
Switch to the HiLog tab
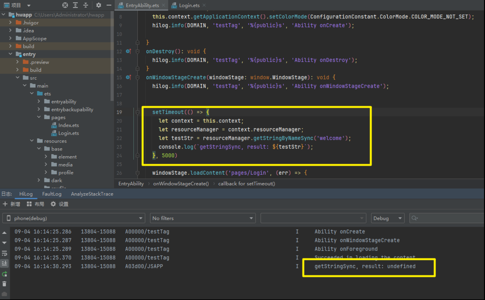pos(26,194)
